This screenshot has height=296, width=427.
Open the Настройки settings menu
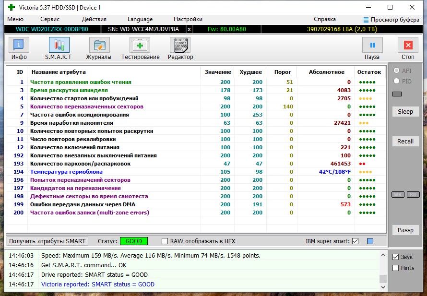point(188,19)
